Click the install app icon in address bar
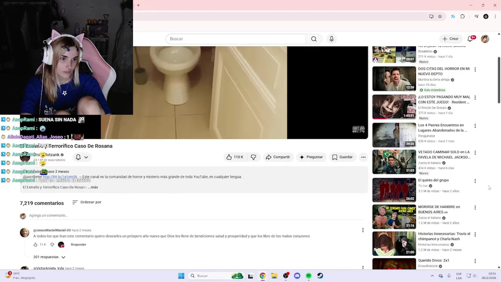The height and width of the screenshot is (282, 501). point(431,16)
